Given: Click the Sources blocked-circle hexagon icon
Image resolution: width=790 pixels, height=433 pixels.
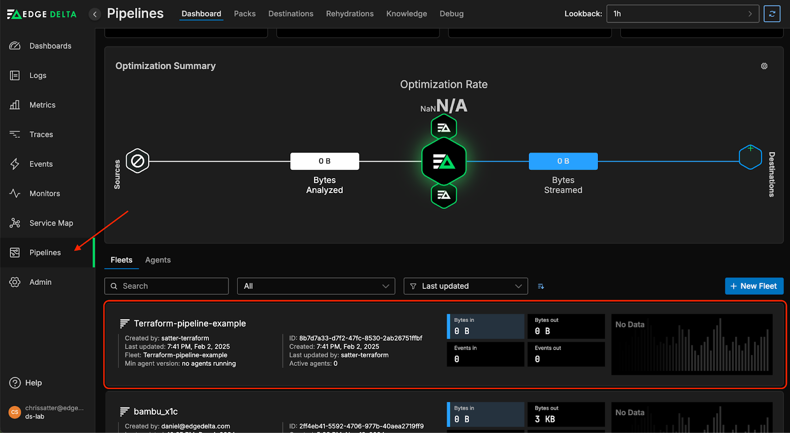Looking at the screenshot, I should click(x=137, y=161).
